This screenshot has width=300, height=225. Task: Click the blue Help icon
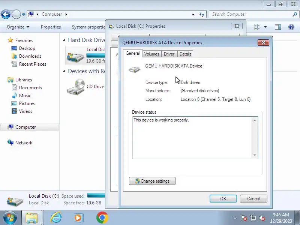pyautogui.click(x=291, y=27)
